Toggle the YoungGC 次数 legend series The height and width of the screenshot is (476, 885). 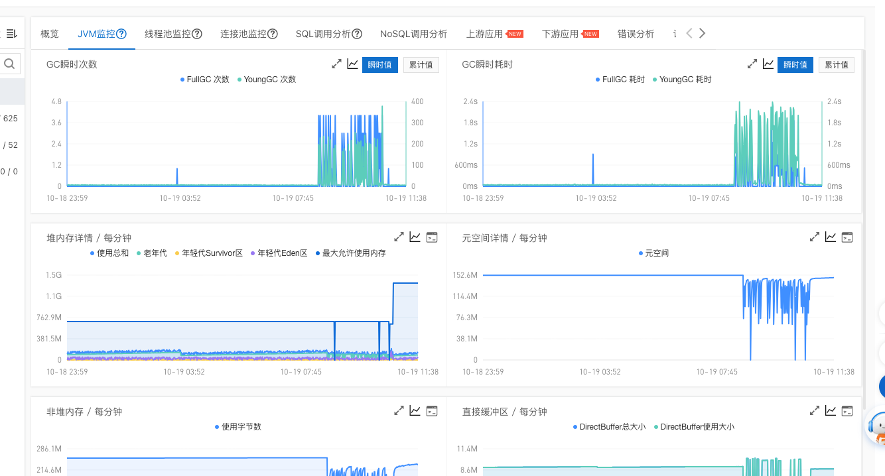[x=267, y=80]
